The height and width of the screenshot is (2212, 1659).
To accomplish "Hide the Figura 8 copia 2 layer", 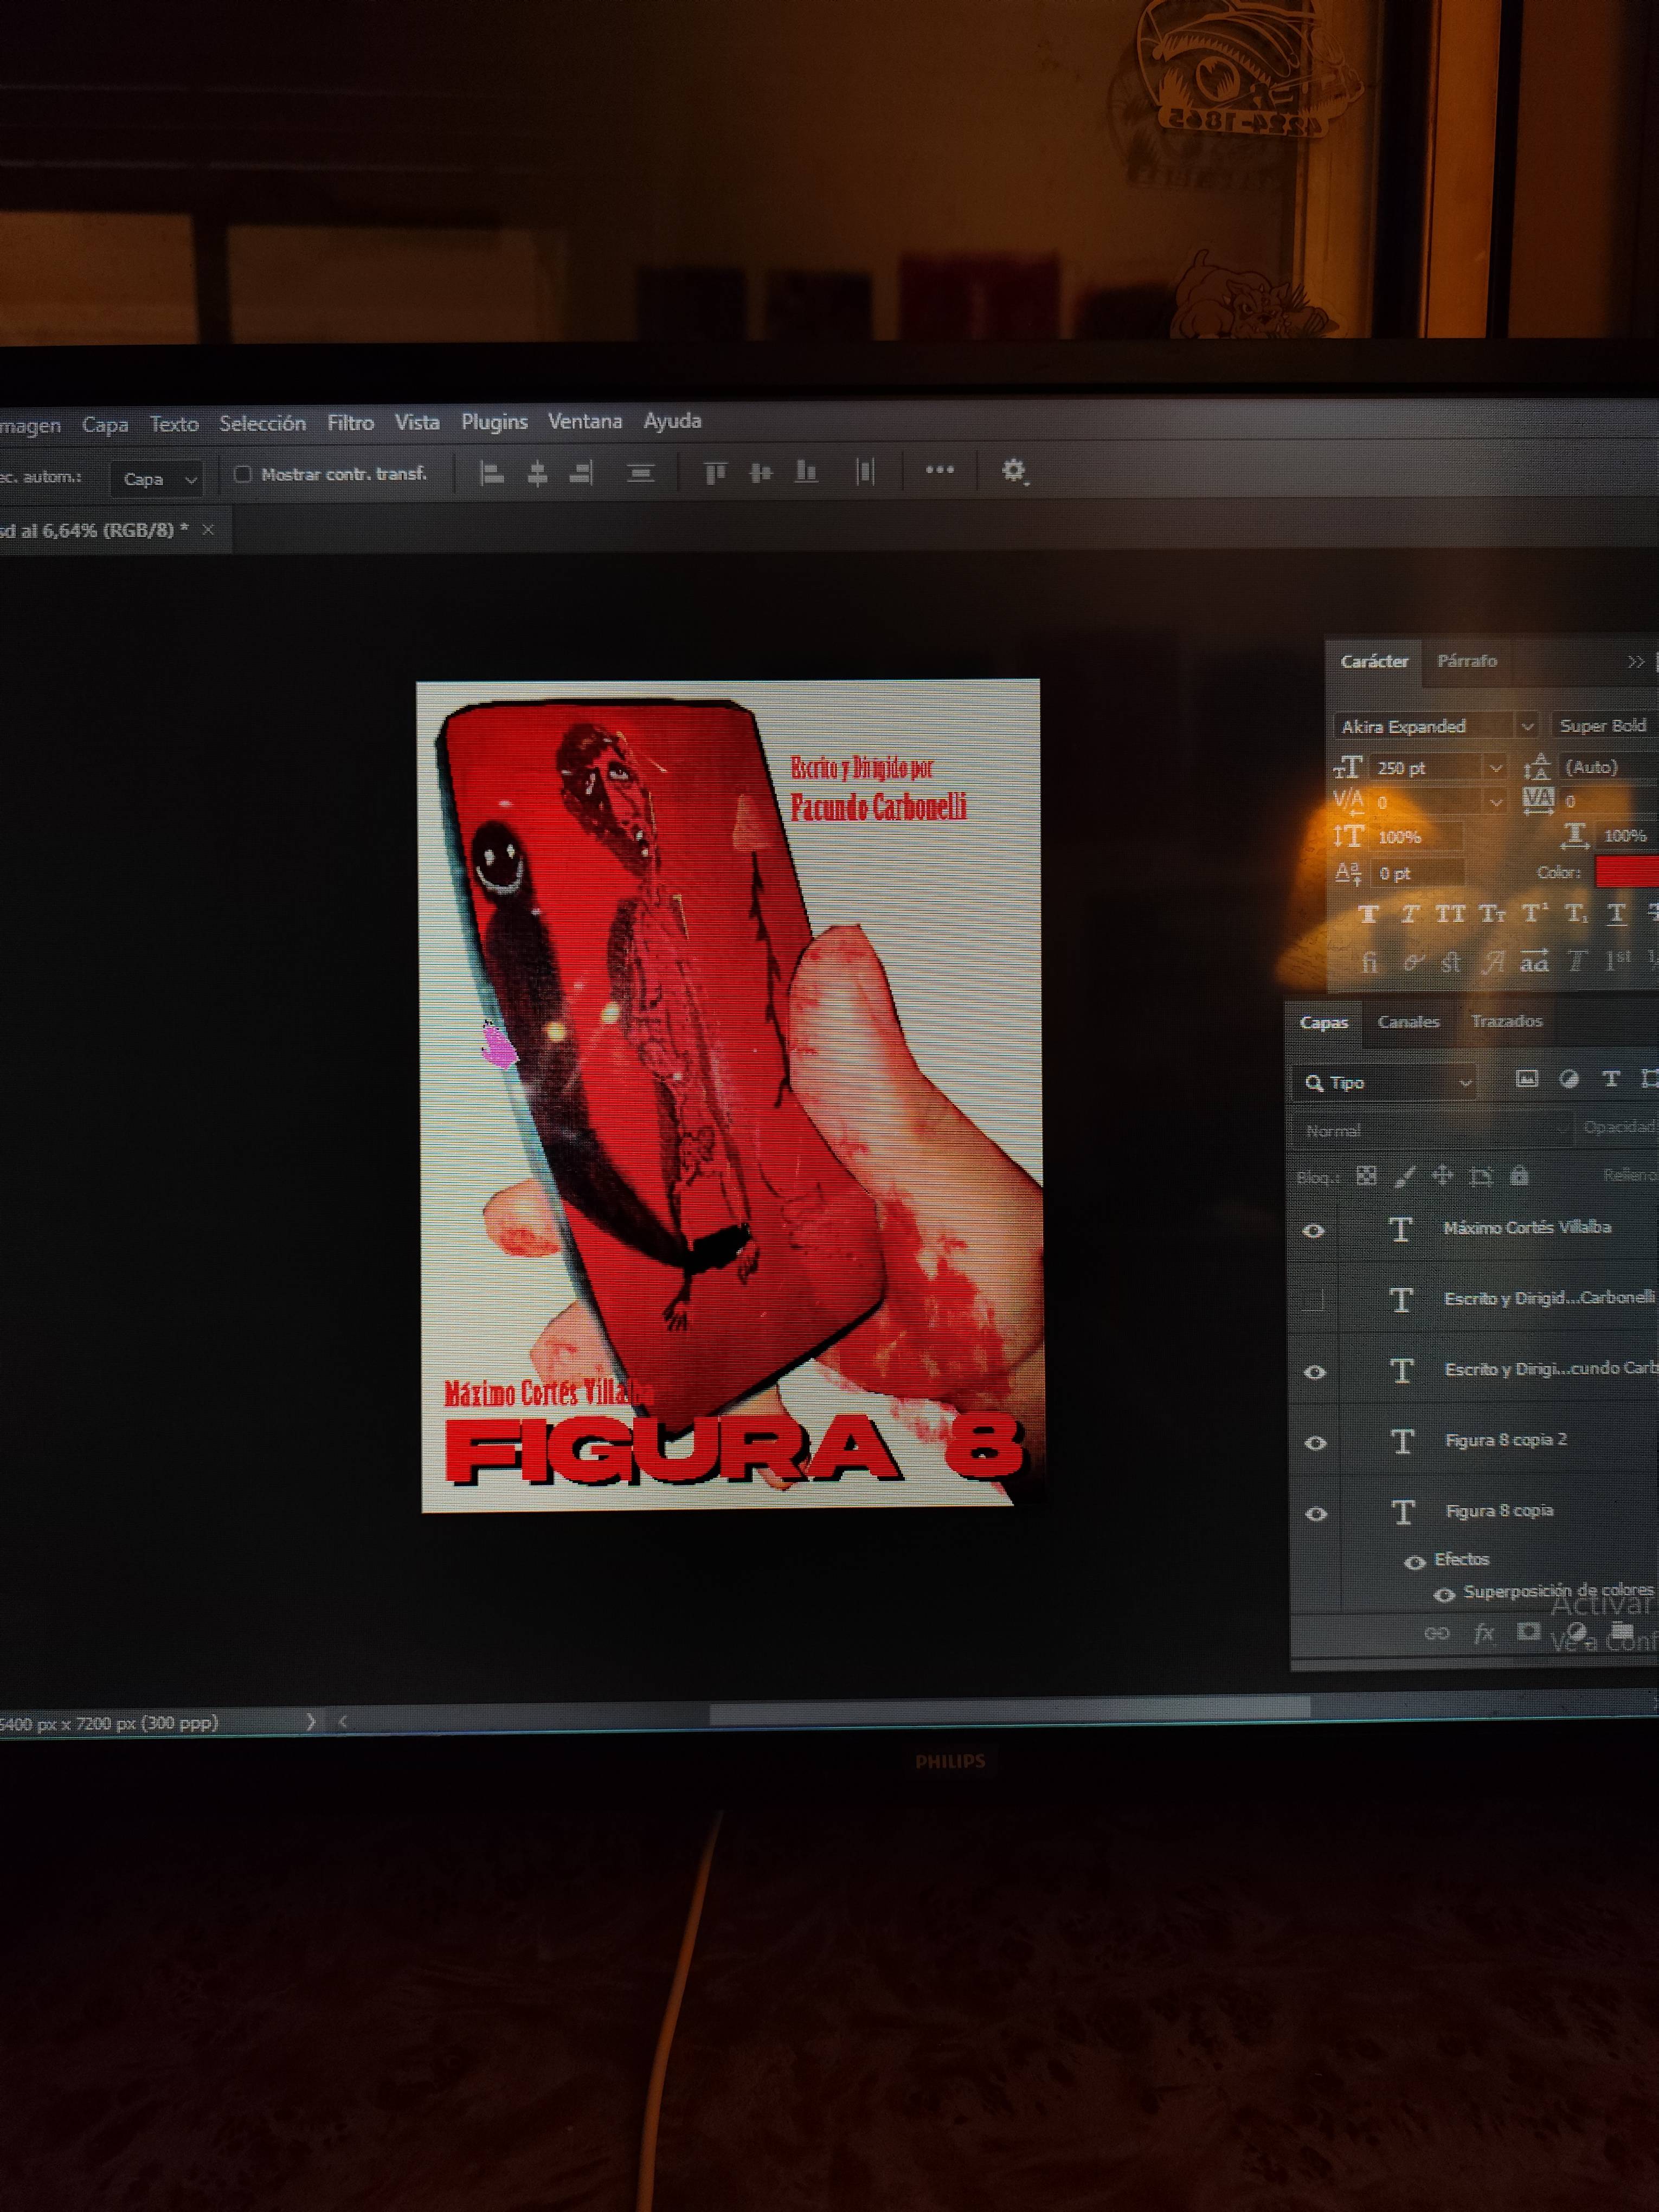I will click(x=1316, y=1443).
